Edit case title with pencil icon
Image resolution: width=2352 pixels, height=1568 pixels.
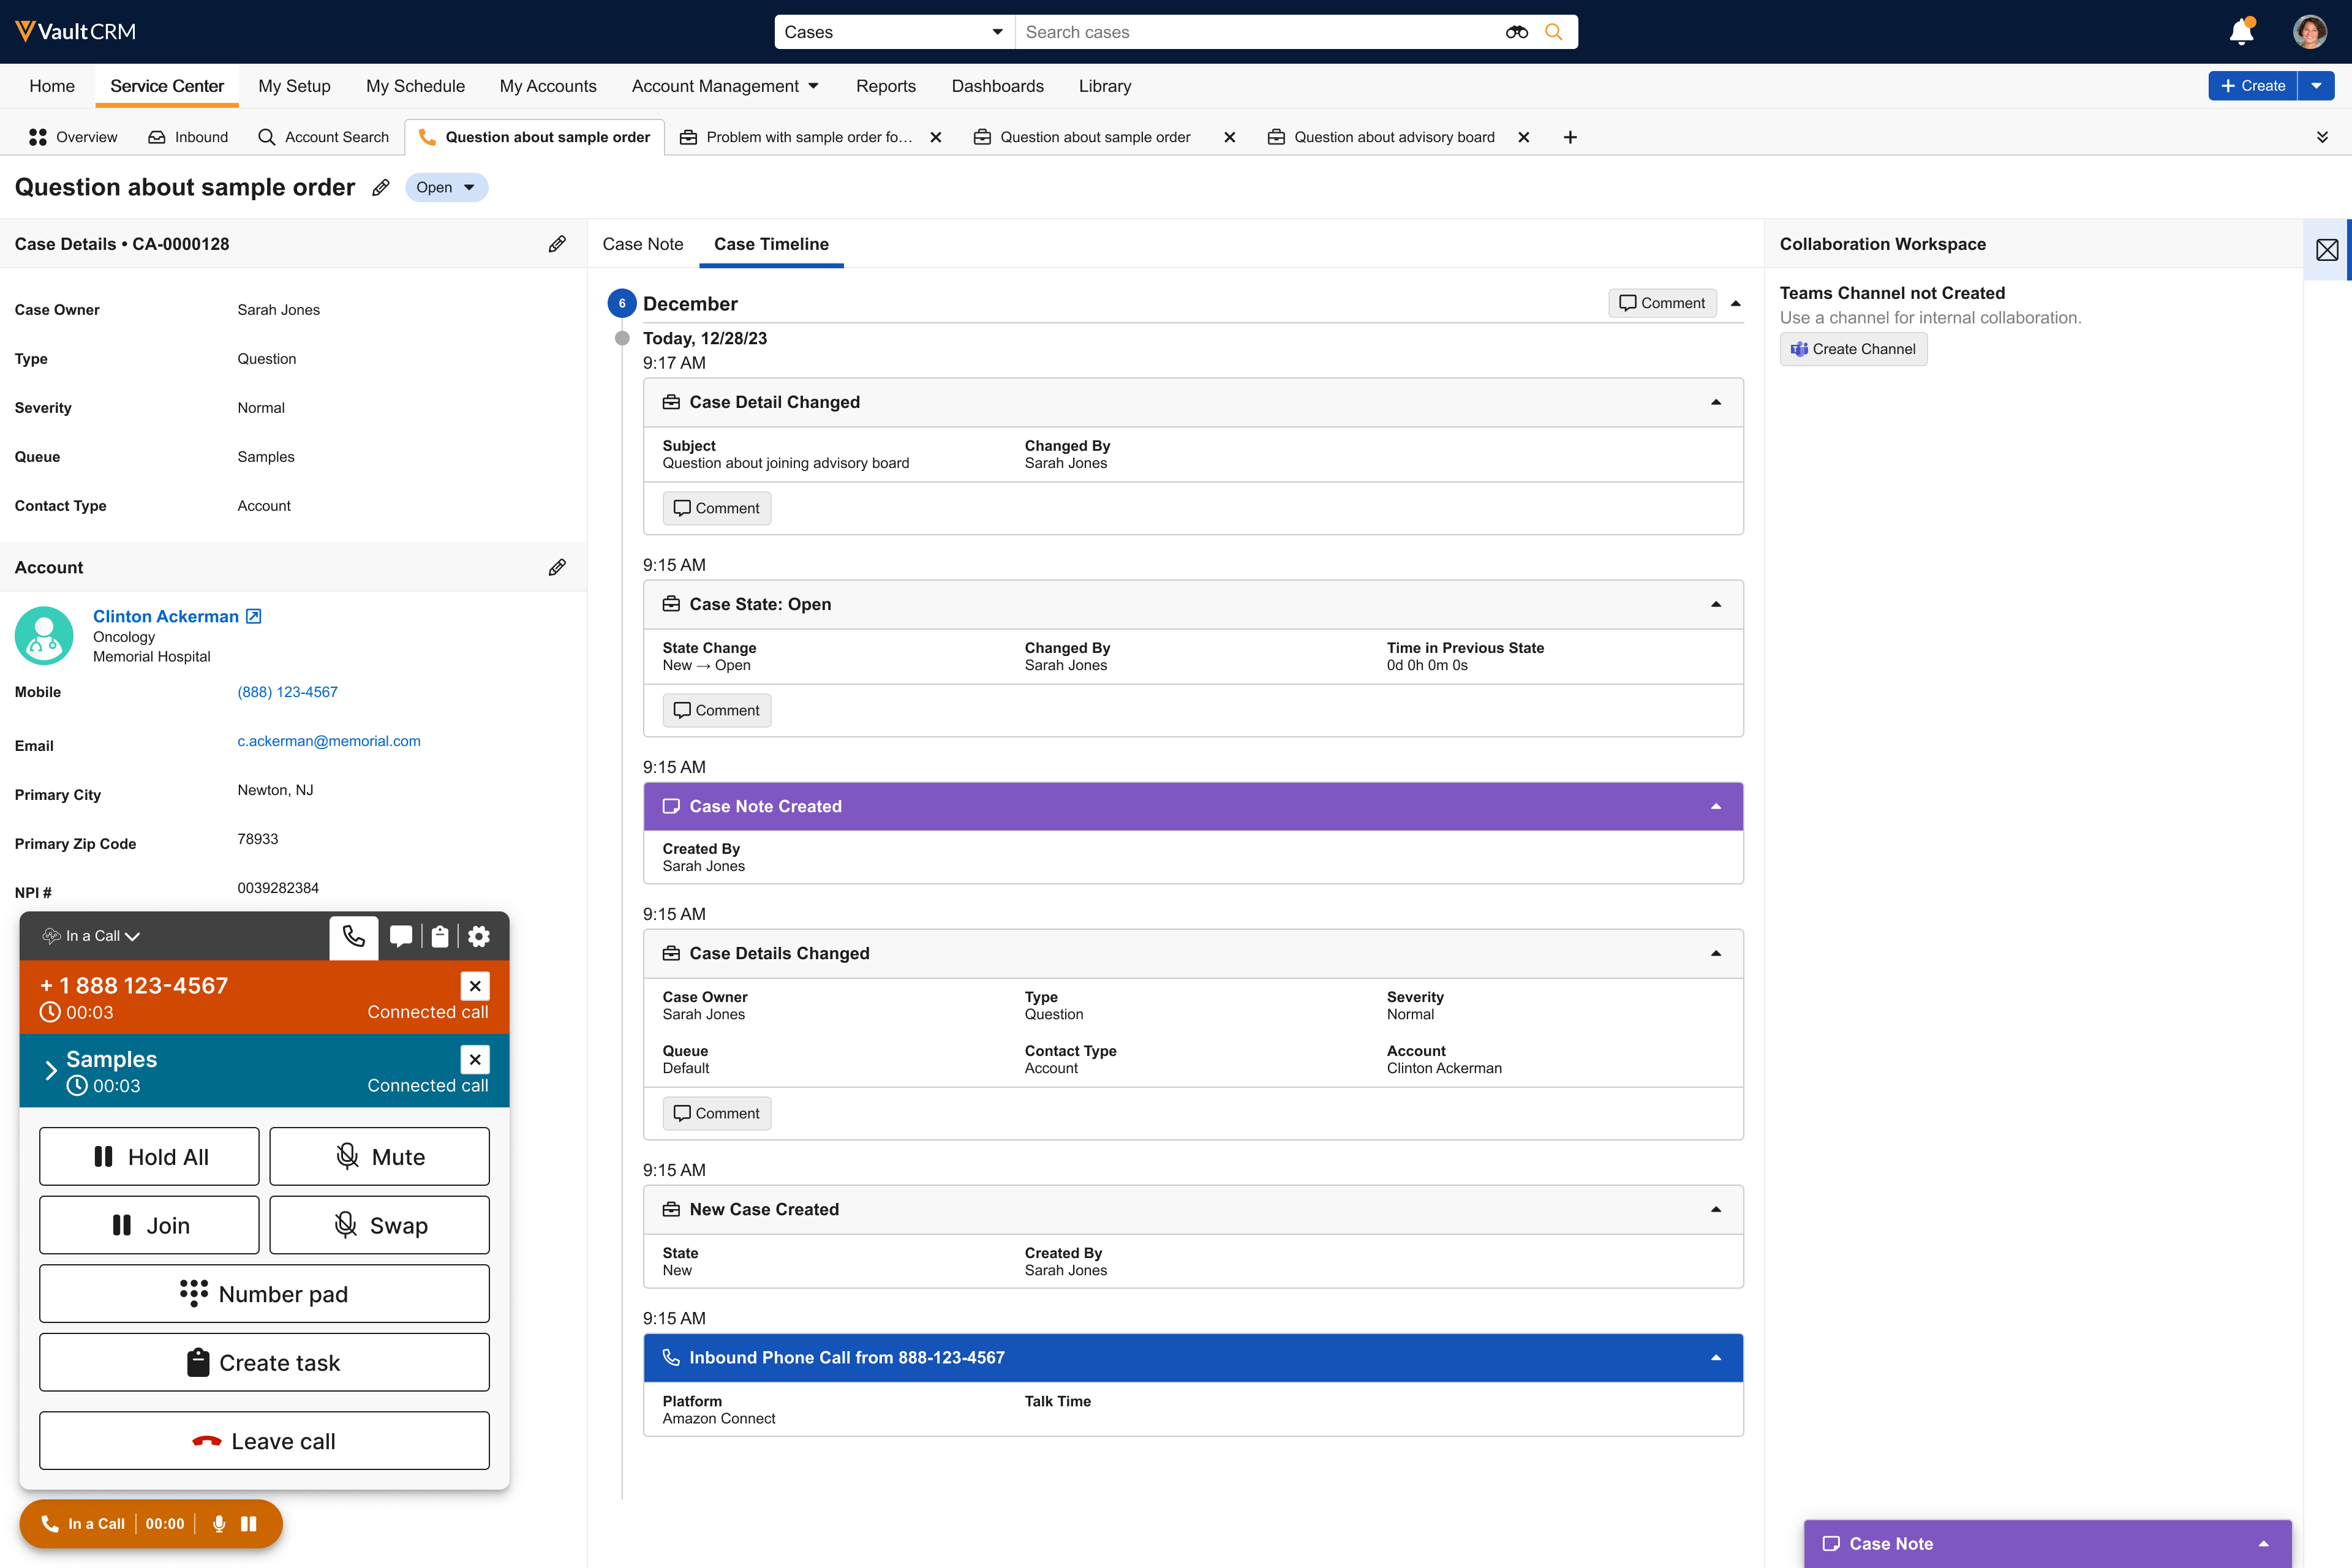(x=381, y=188)
